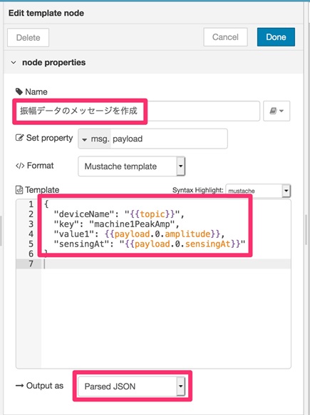Click the tag icon beside Name
The image size is (310, 415).
tap(19, 92)
